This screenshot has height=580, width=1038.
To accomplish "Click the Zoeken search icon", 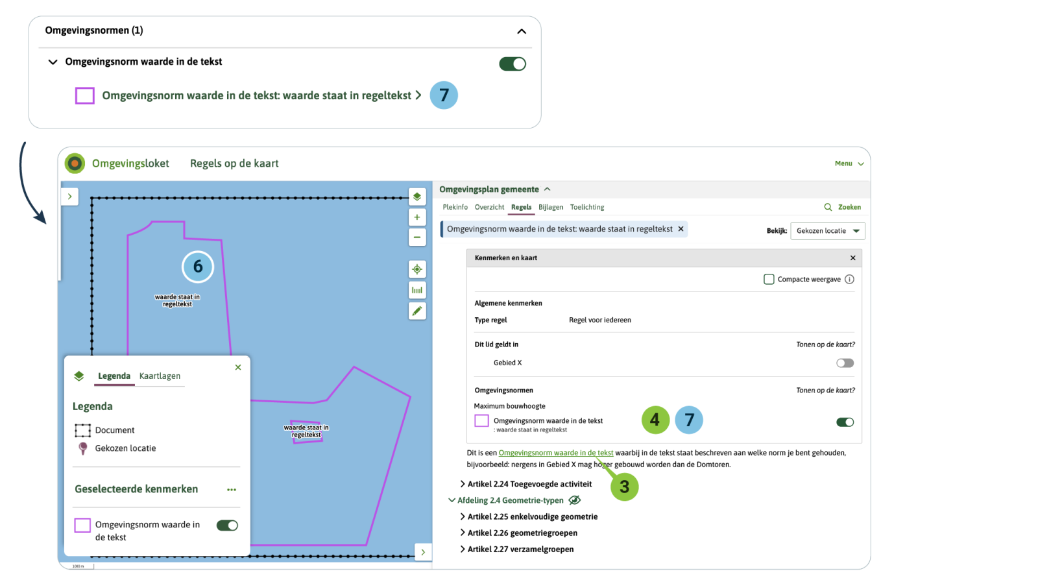I will pos(828,207).
